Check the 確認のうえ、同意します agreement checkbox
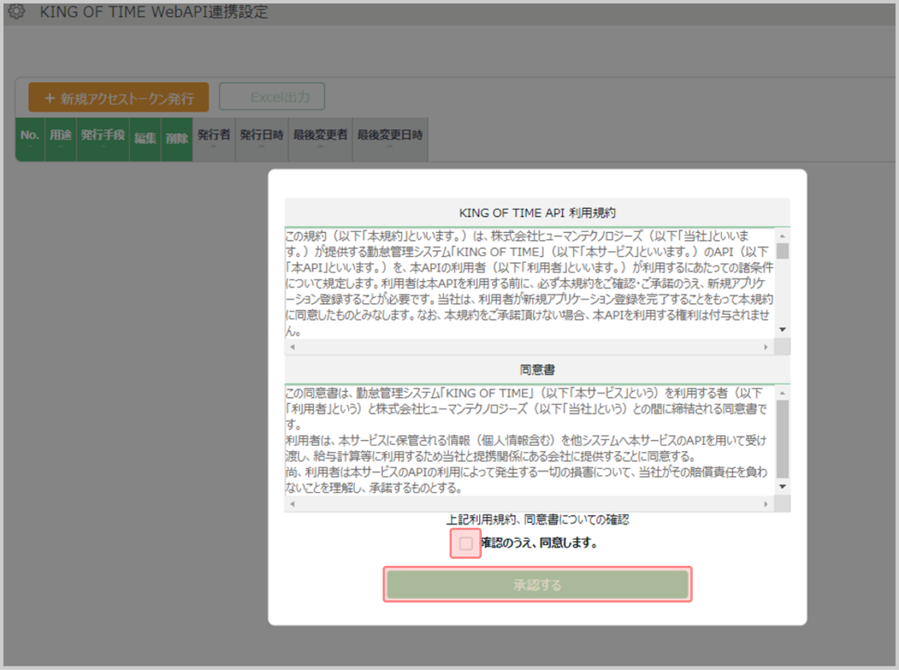 [x=466, y=543]
